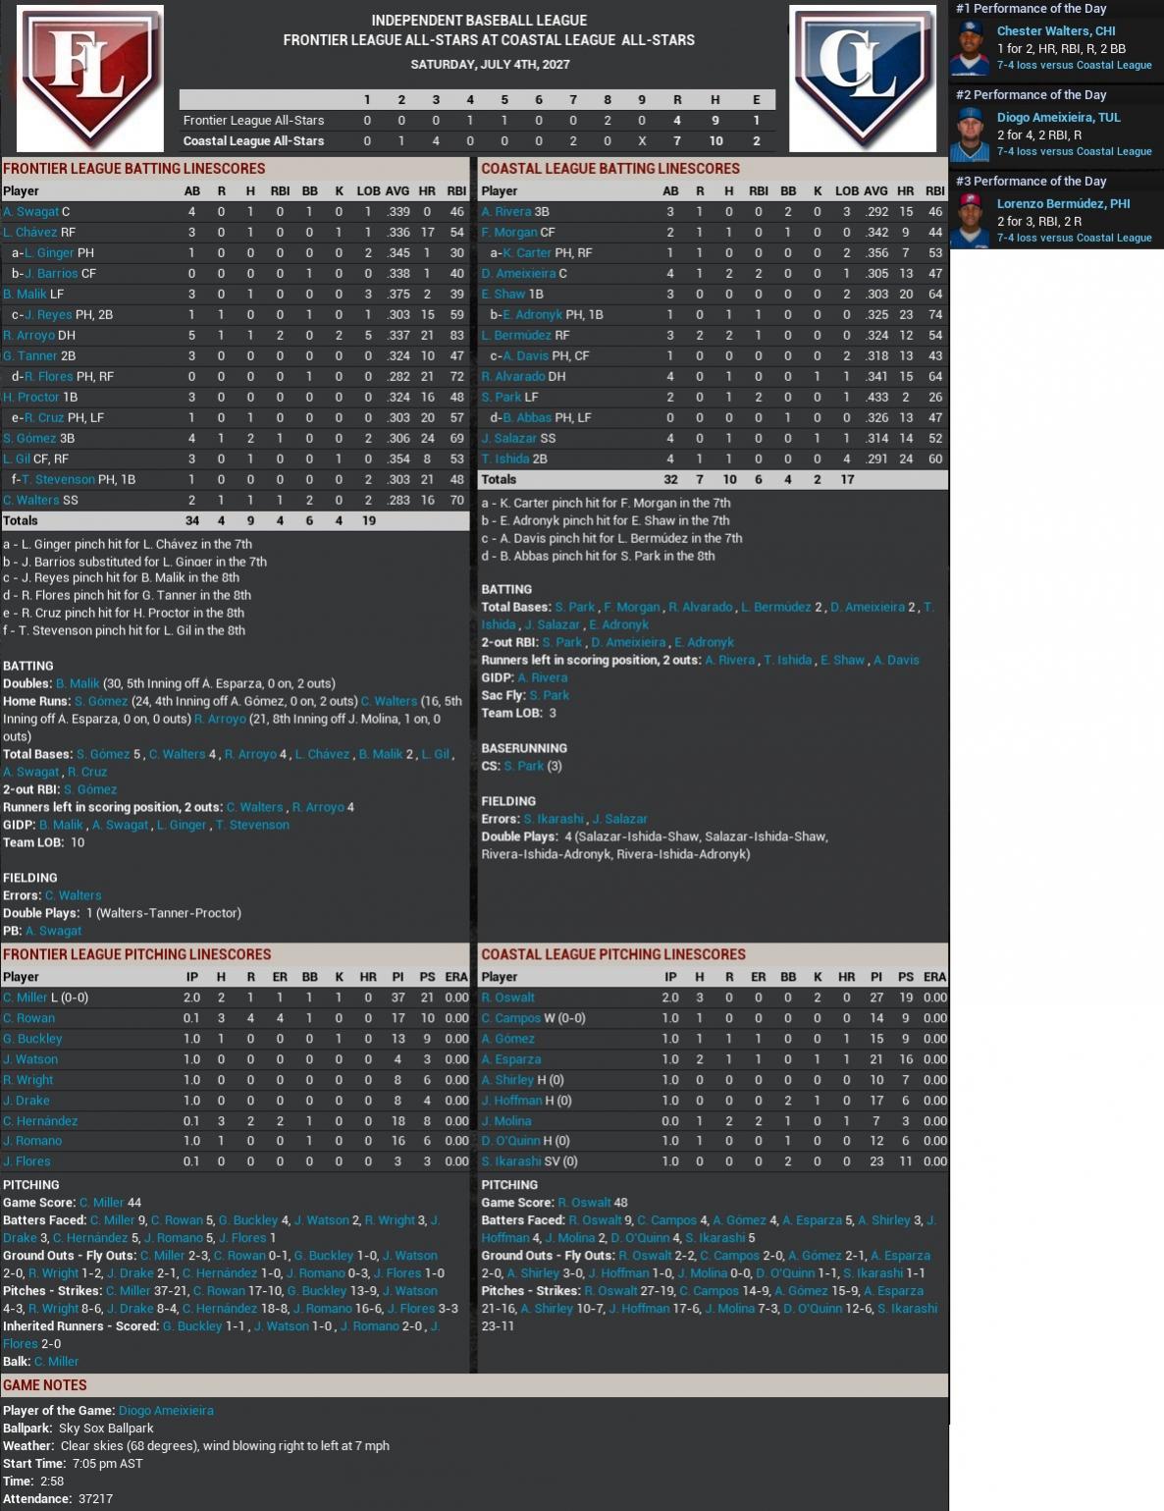Open R. Oswalt in Coastal pitching table
This screenshot has width=1164, height=1511.
[x=507, y=998]
